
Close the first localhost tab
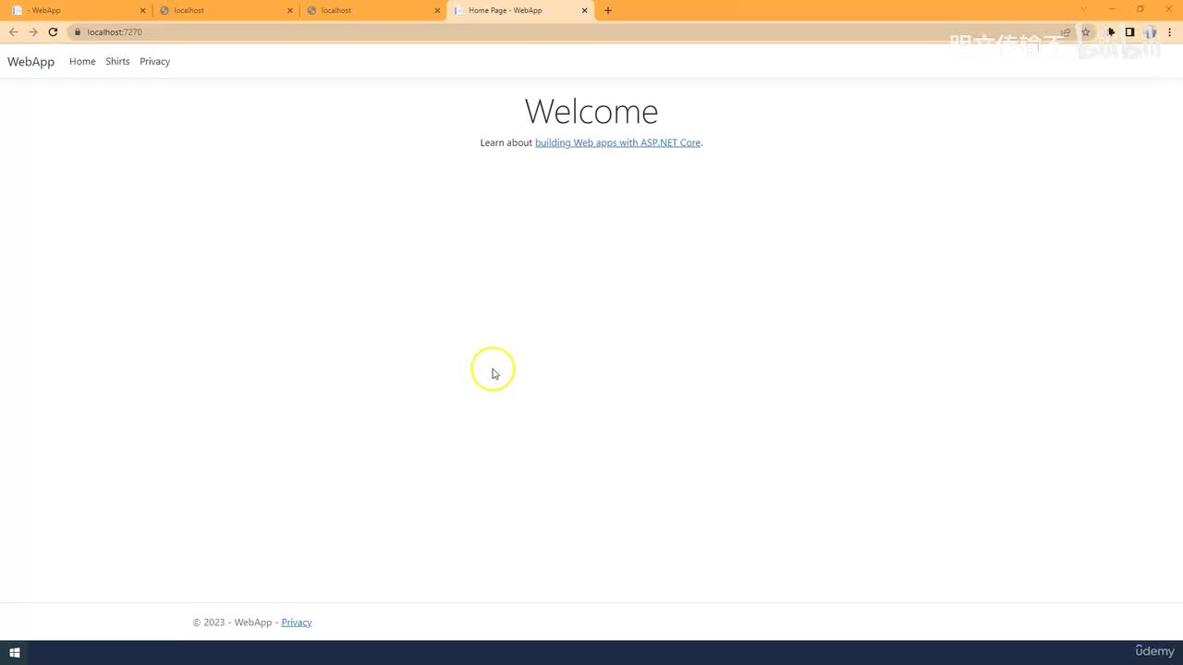point(290,10)
